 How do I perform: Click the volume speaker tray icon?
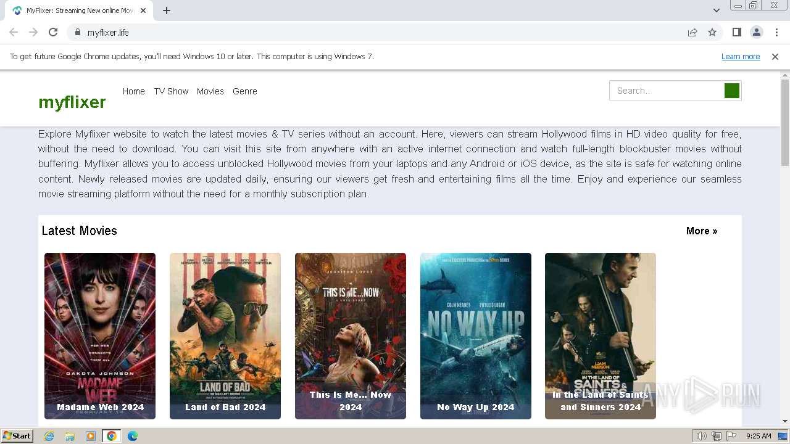(702, 436)
